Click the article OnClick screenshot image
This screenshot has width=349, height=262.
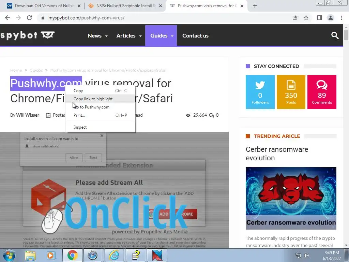pos(114,190)
